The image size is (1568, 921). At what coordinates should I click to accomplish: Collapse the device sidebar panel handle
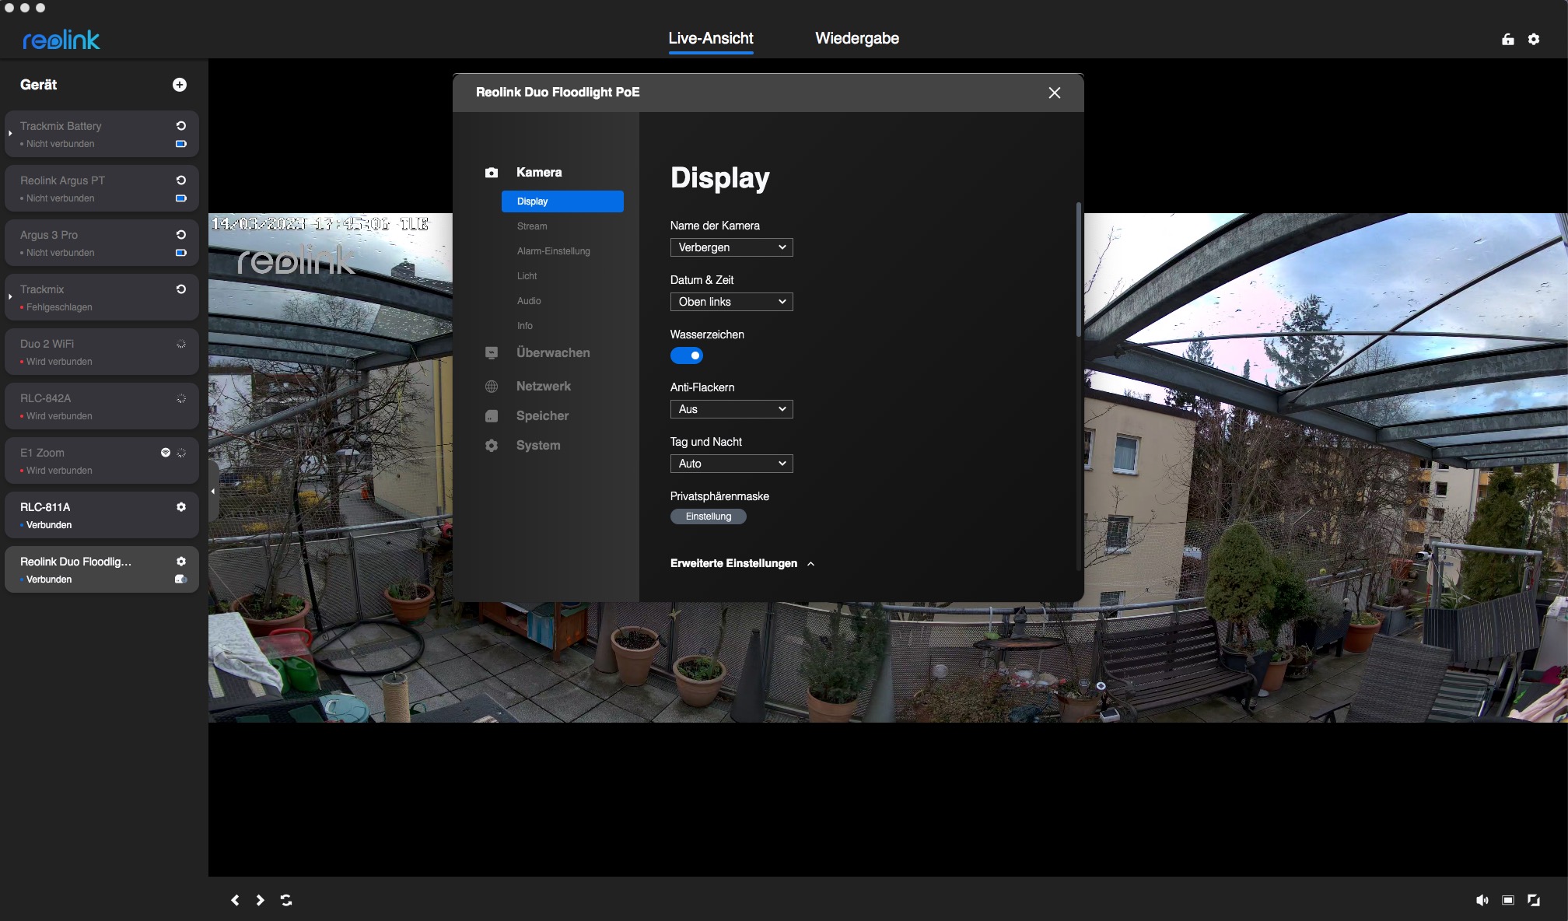point(213,492)
